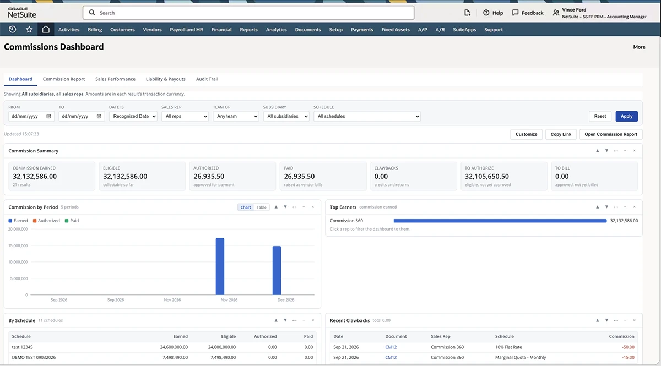
Task: Focus the global Search field
Action: 248,13
